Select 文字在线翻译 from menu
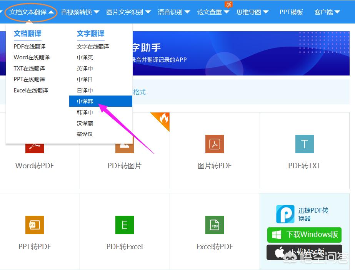This screenshot has height=270, width=355. (93, 47)
